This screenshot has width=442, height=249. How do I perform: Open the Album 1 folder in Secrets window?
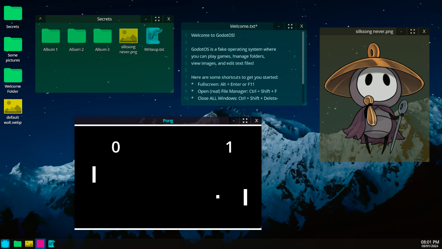click(x=50, y=40)
